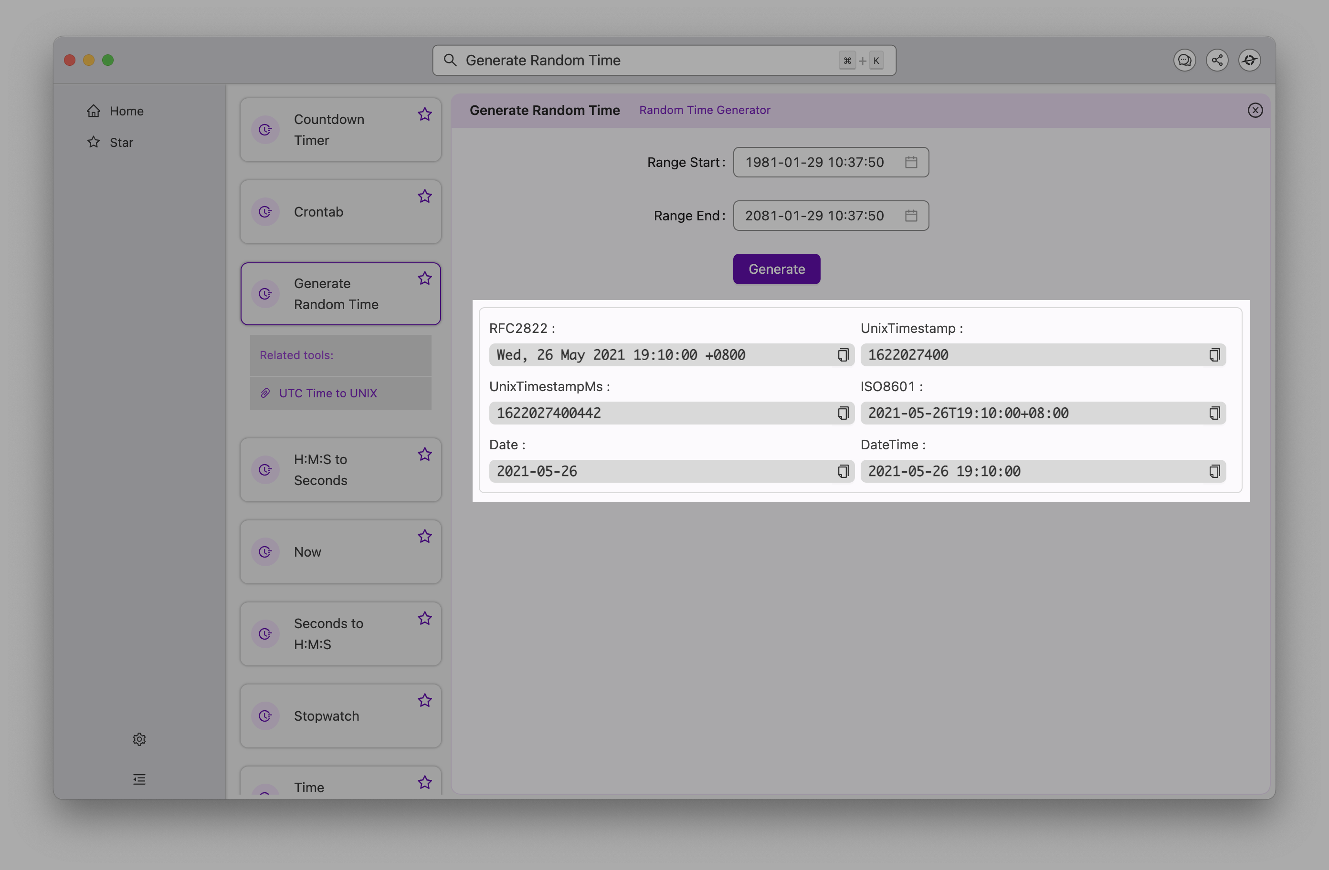Star the Stopwatch tool
This screenshot has height=870, width=1329.
coord(425,700)
